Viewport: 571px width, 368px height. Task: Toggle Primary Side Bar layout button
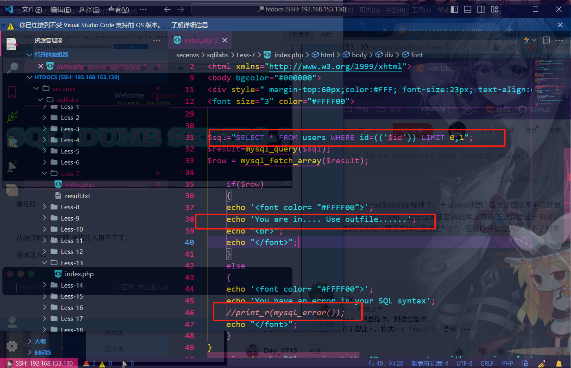[x=455, y=9]
